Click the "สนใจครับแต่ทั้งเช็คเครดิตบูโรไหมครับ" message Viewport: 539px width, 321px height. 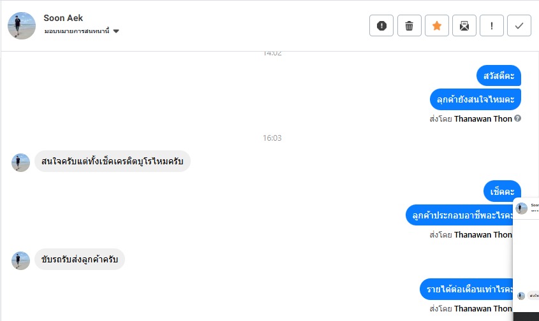coord(112,162)
